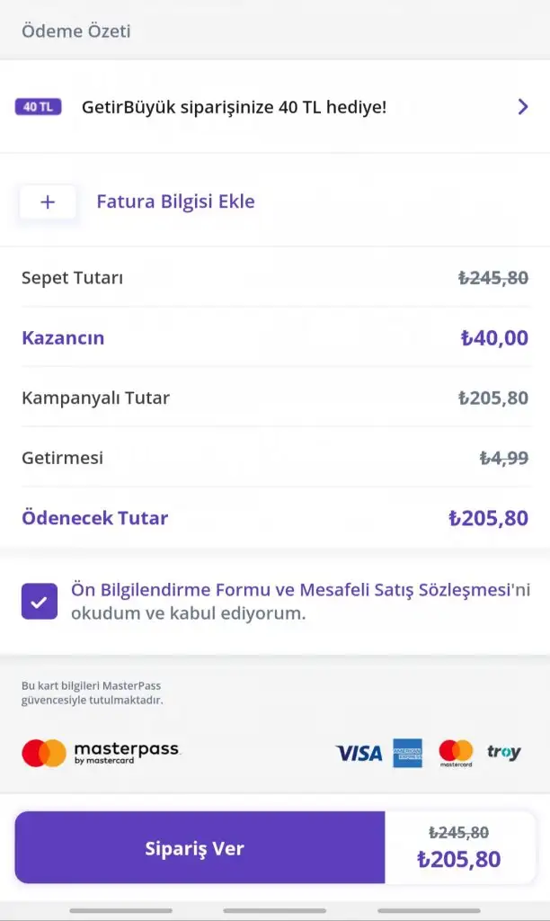
Task: Open Fatura Bilgisi Ekle
Action: tap(175, 201)
